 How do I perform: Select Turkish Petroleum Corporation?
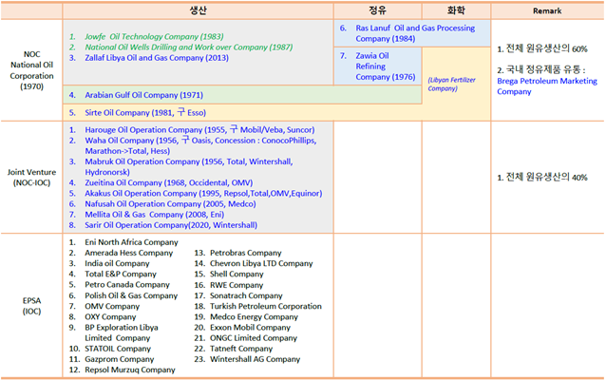click(266, 306)
